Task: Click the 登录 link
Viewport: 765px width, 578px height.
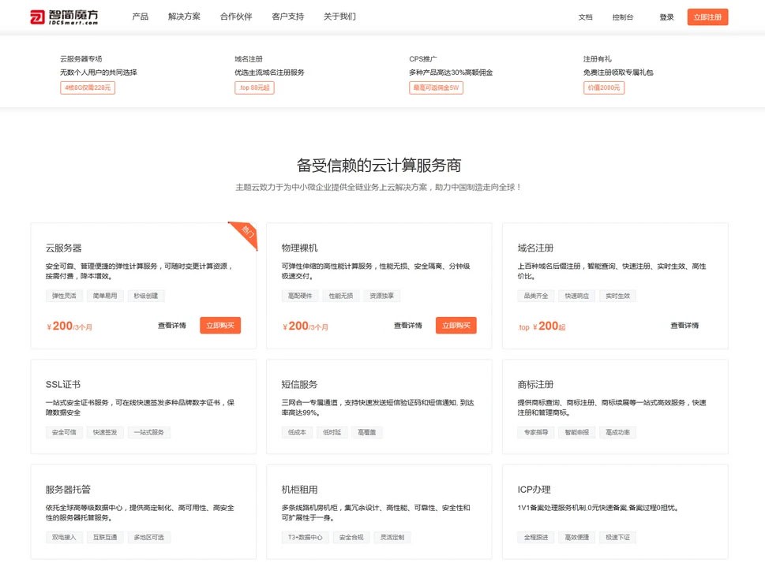Action: pos(666,17)
